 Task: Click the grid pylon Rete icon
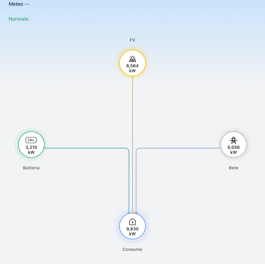coord(234,140)
